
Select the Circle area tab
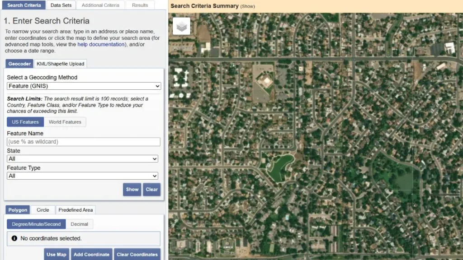pos(43,210)
